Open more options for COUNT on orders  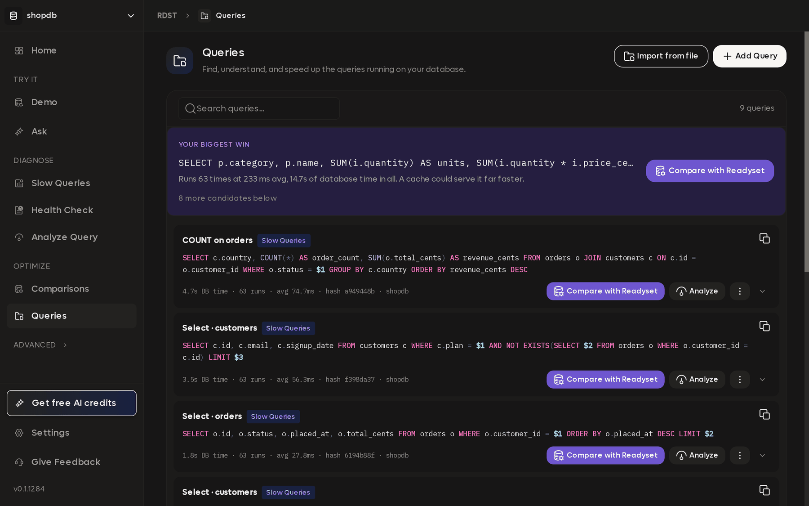740,291
